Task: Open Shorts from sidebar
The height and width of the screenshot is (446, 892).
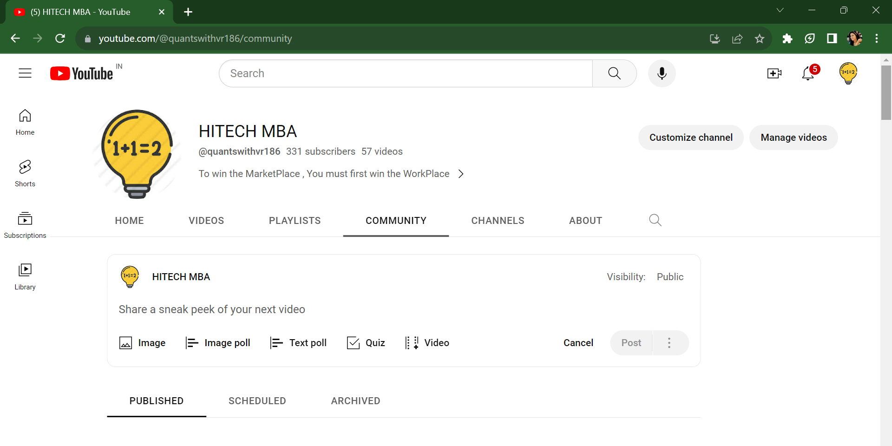Action: click(x=25, y=174)
